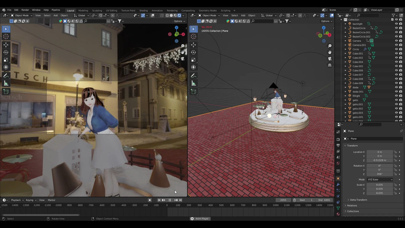Open the Object Data green triangle tab
This screenshot has width=405, height=228.
[x=338, y=208]
